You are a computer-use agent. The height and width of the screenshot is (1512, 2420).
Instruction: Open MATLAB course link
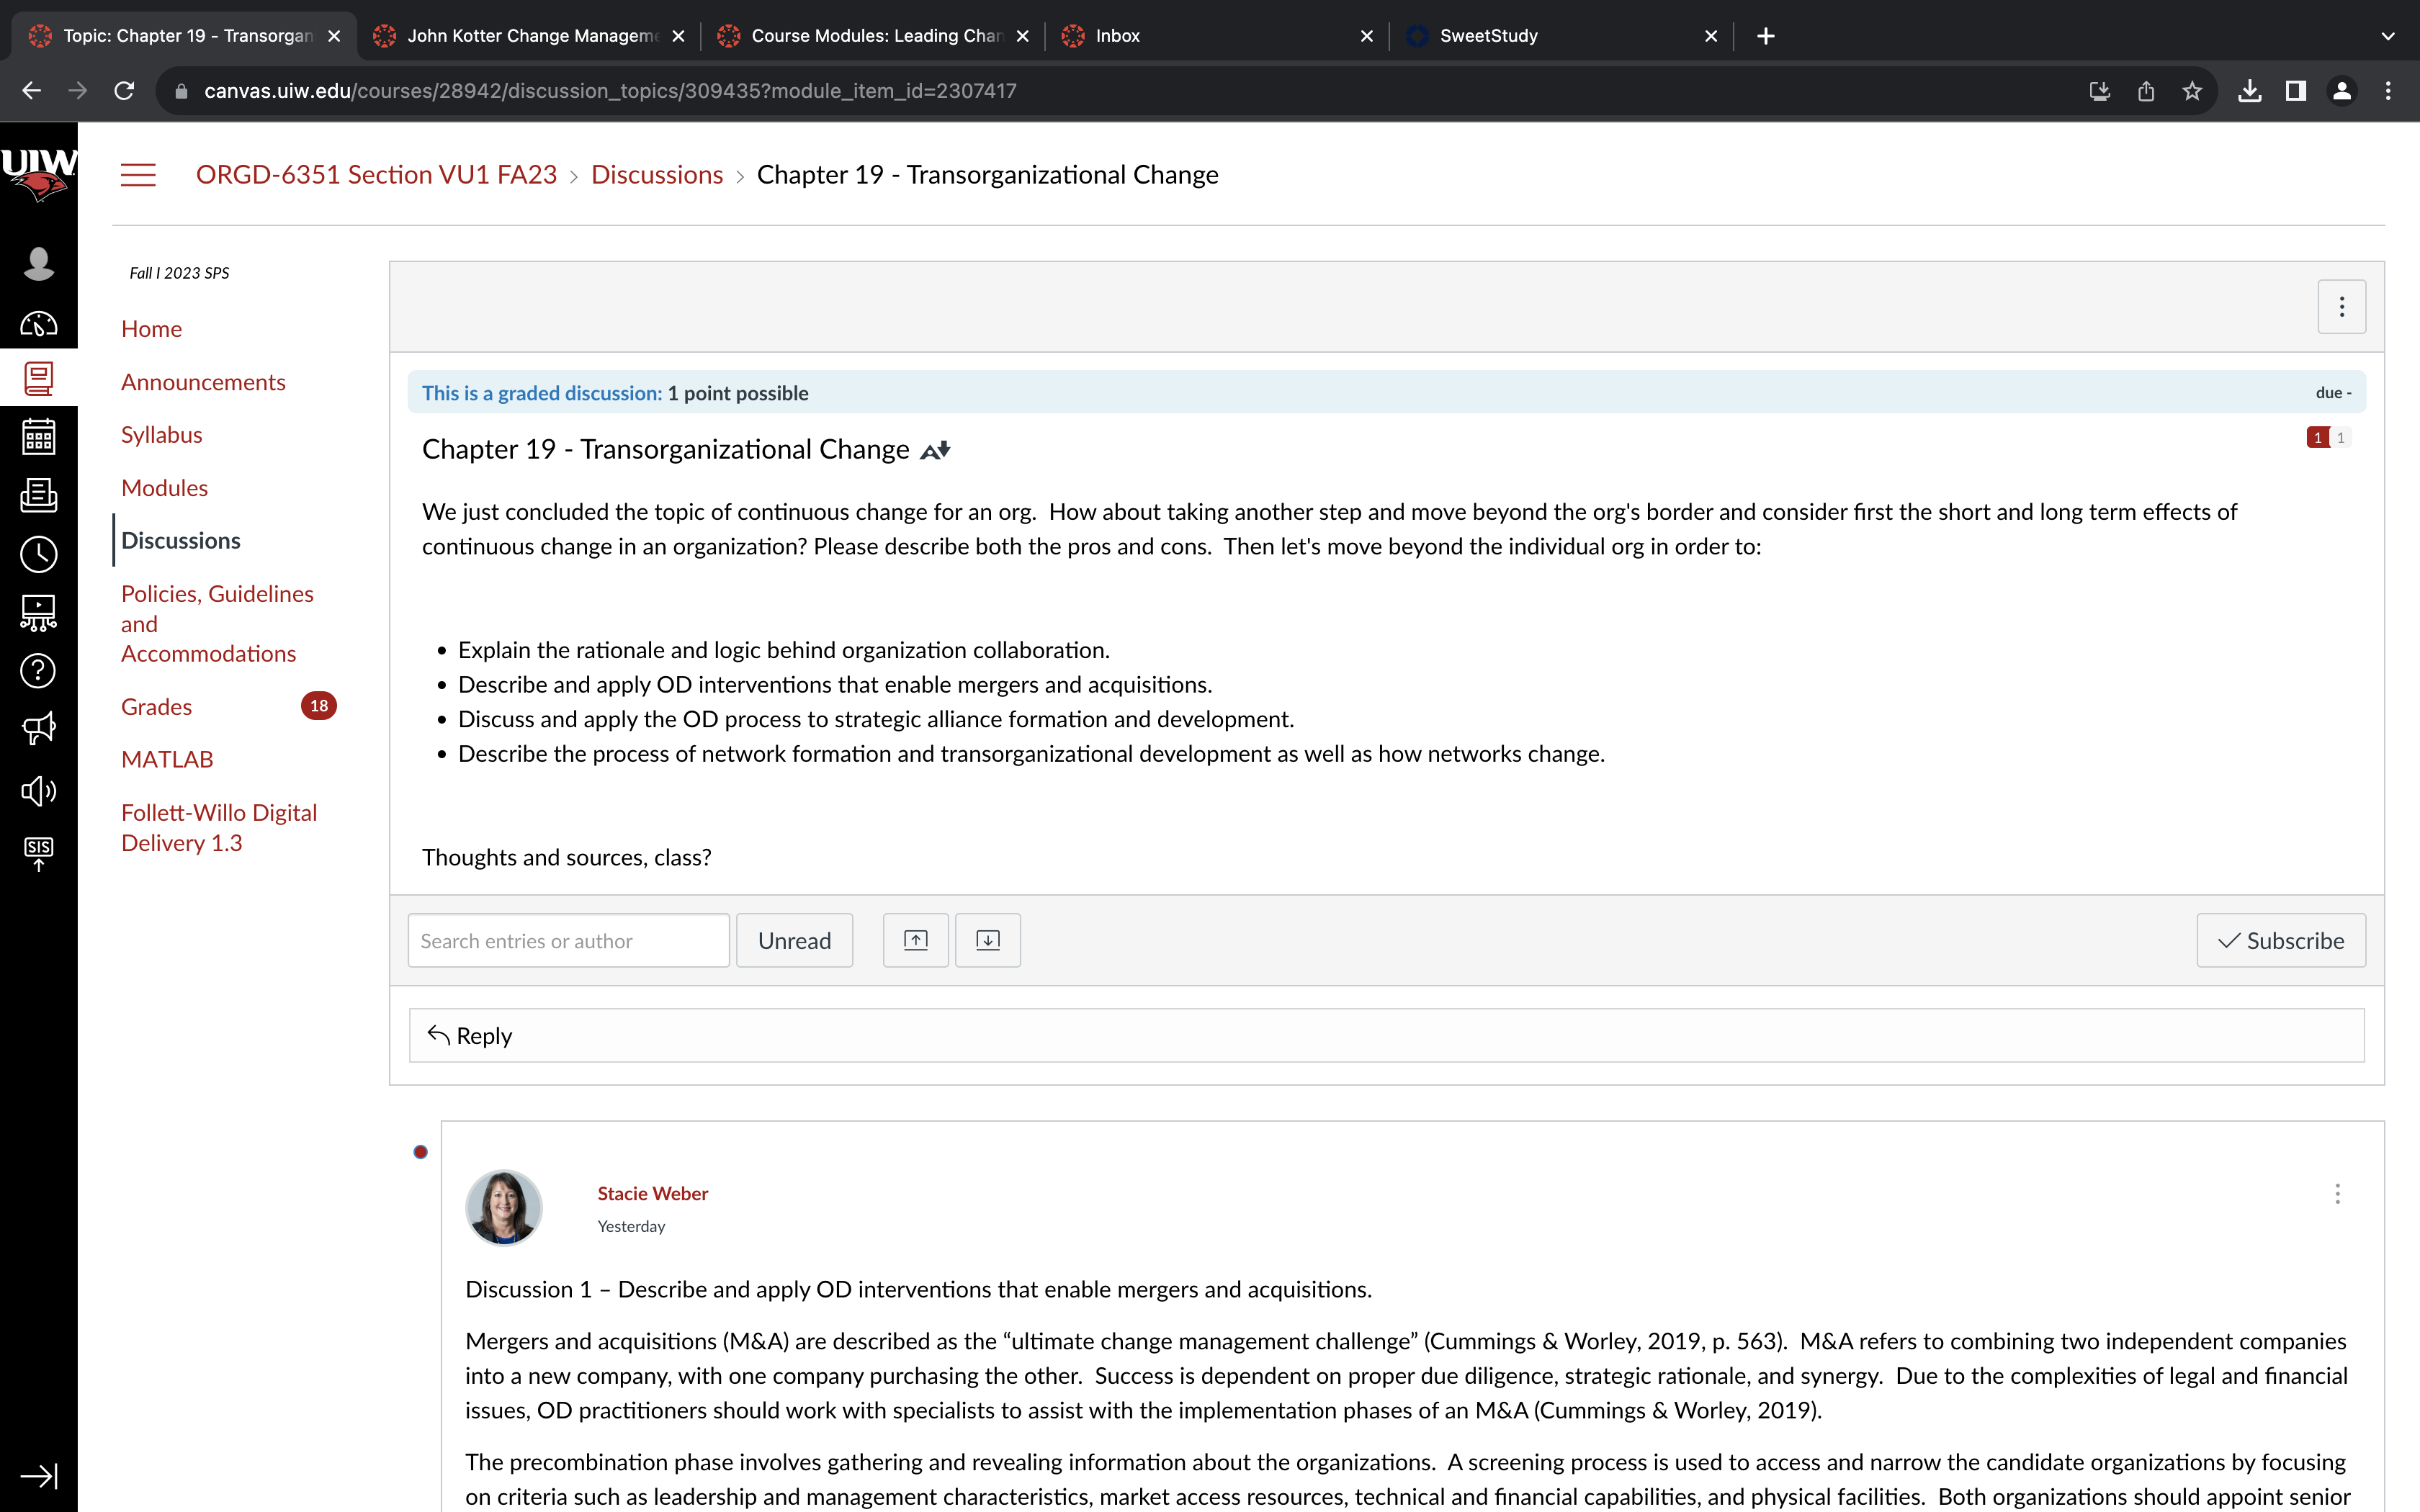click(x=167, y=760)
